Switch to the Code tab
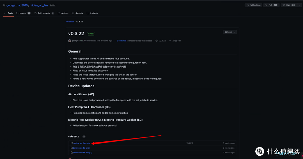Viewport: 303px width, 159px height. pyautogui.click(x=8, y=13)
